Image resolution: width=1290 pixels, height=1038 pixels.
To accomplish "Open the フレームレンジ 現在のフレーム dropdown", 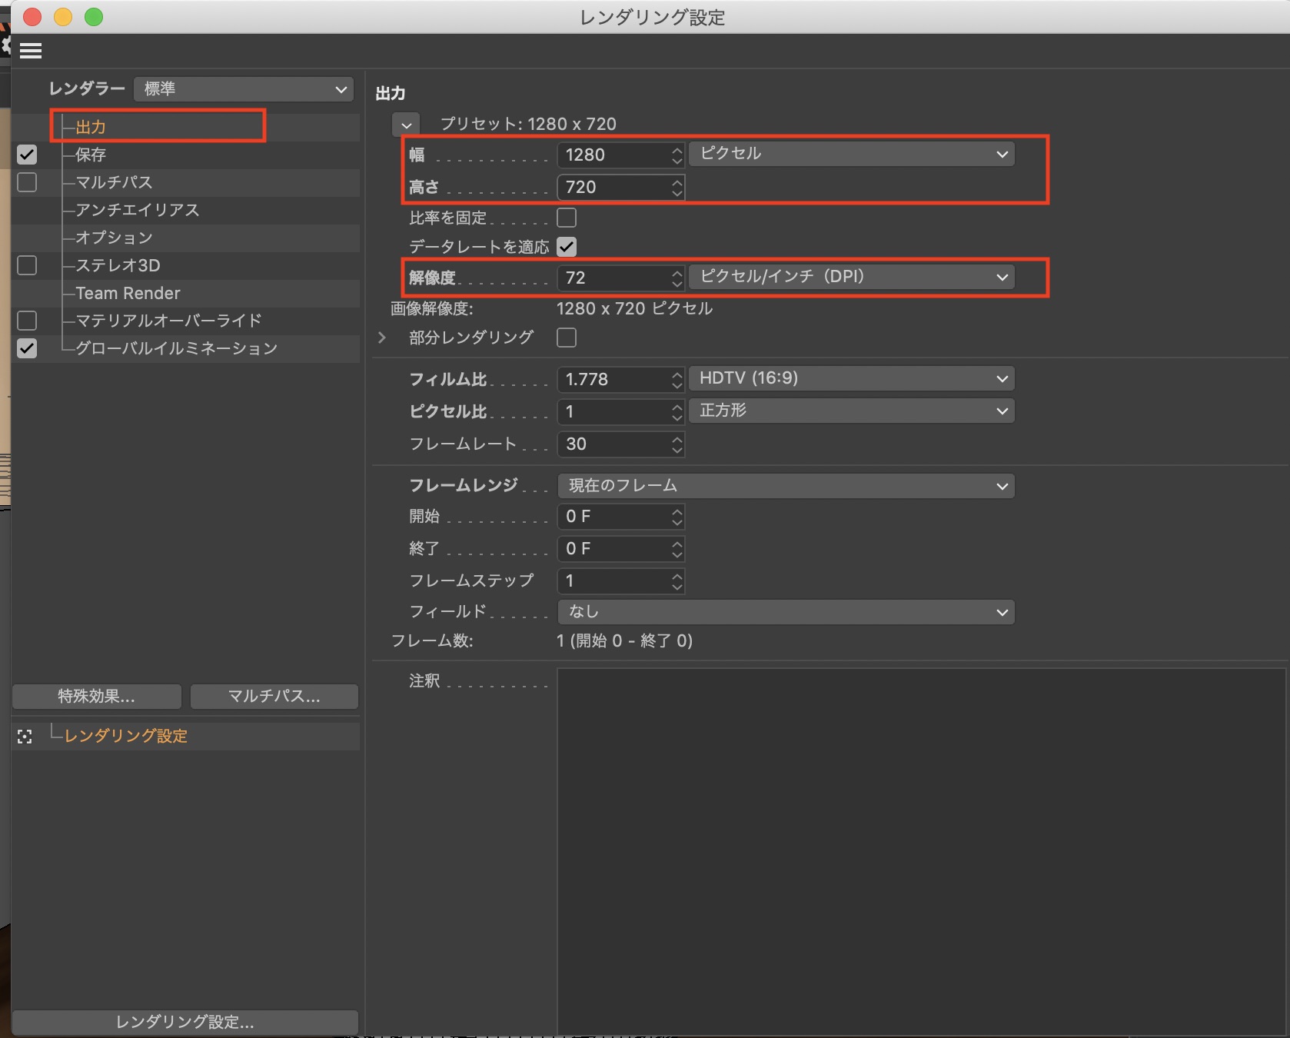I will pos(785,486).
